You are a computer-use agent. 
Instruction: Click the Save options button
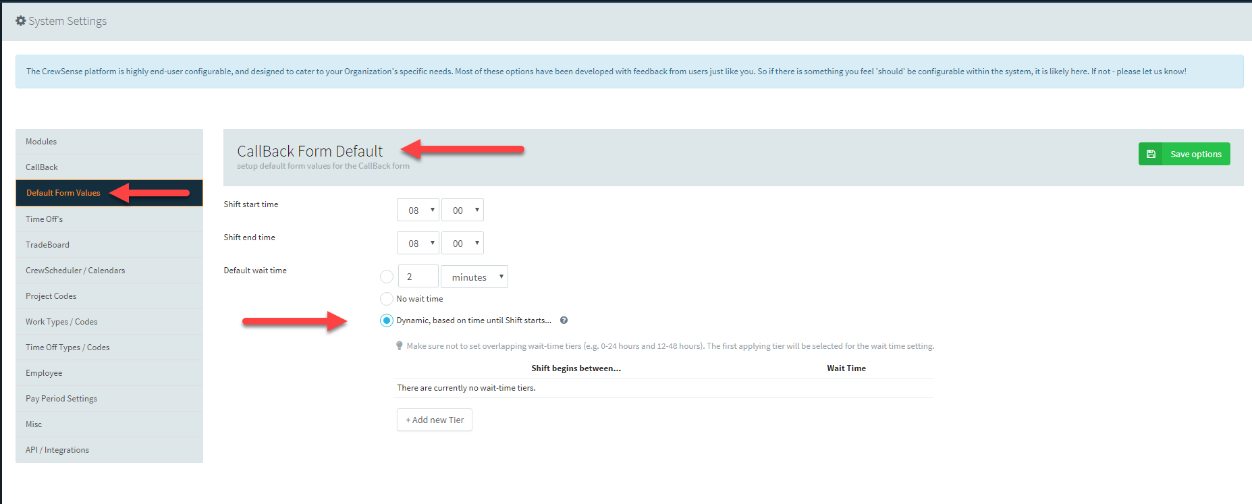(x=1184, y=154)
